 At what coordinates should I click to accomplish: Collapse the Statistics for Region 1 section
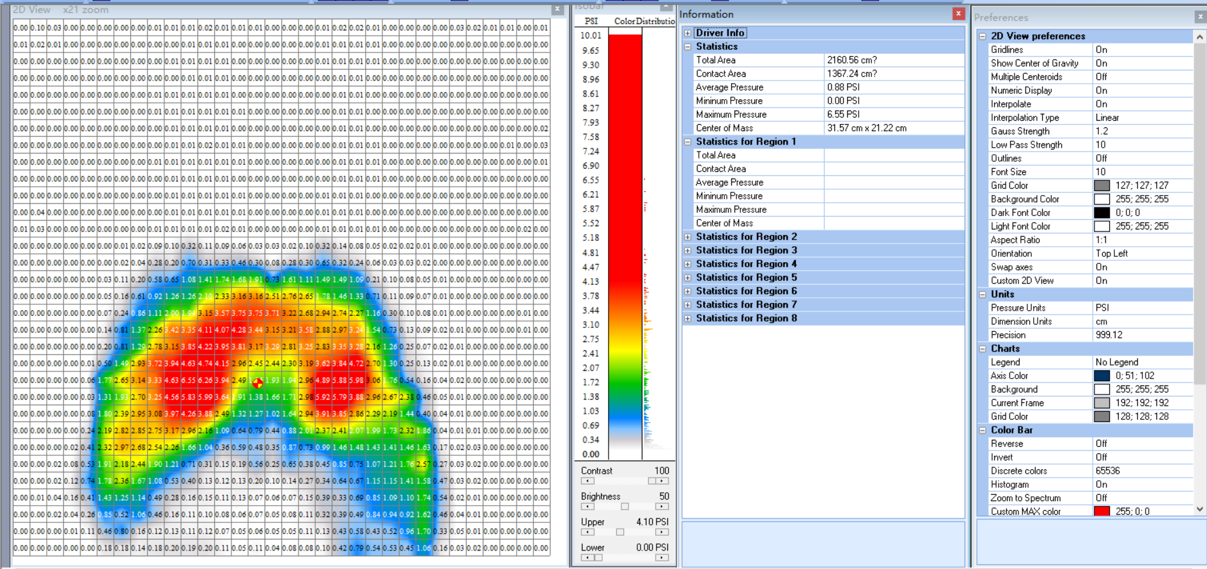click(x=688, y=142)
